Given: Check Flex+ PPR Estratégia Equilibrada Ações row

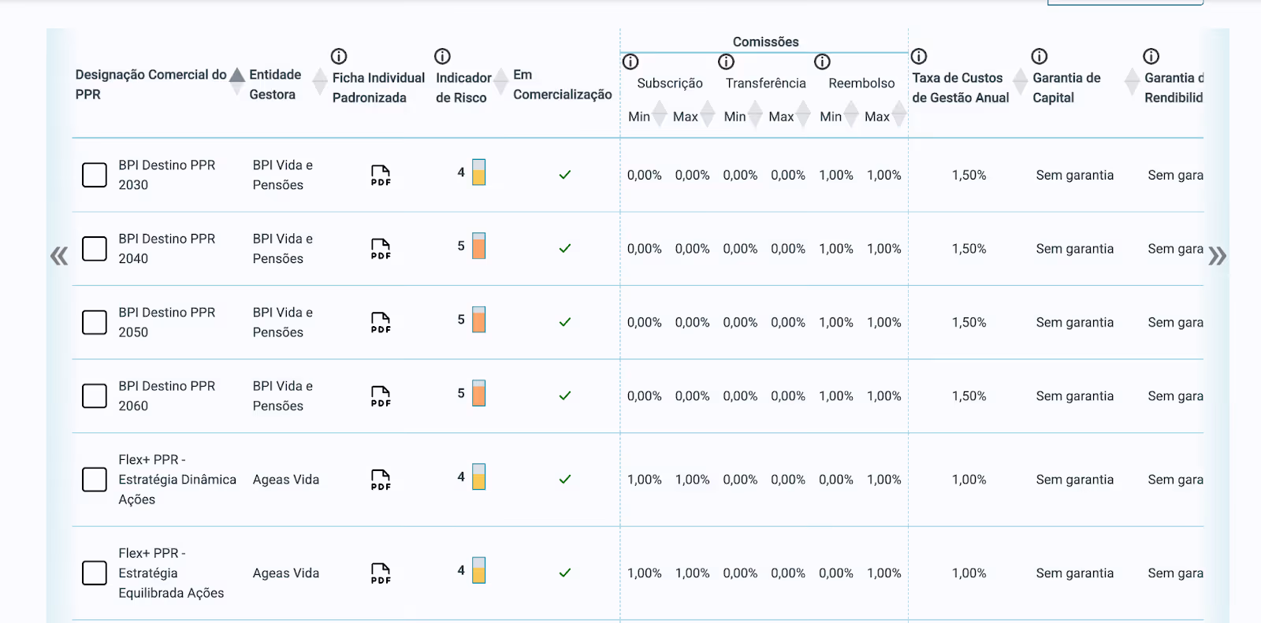Looking at the screenshot, I should [x=95, y=573].
